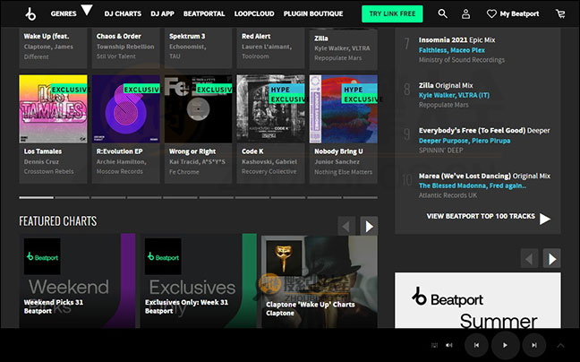Screen dimensions: 580x362
Task: Skip to previous track in player
Action: pyautogui.click(x=476, y=345)
